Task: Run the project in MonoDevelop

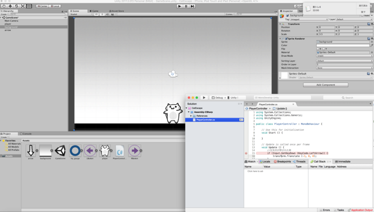Action: click(x=204, y=98)
